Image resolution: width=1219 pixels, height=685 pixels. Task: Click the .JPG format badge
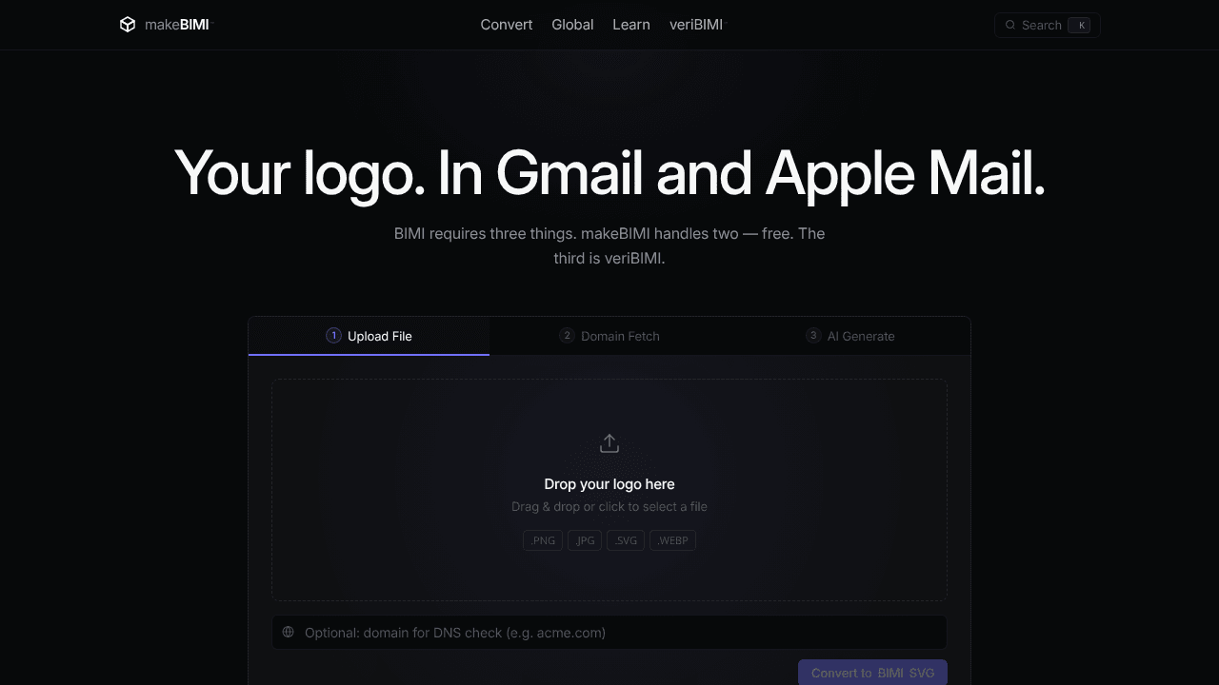585,540
